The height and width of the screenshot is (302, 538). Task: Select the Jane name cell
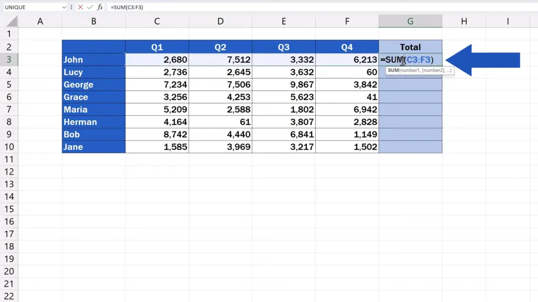pyautogui.click(x=94, y=147)
